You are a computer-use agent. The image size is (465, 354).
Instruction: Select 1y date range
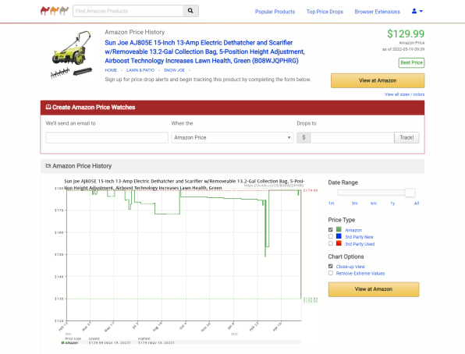click(392, 204)
